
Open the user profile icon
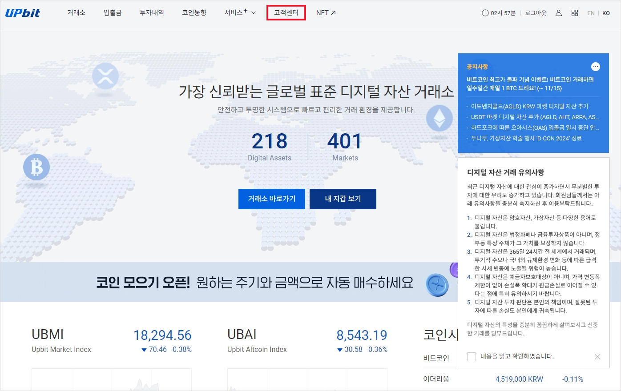[x=559, y=13]
